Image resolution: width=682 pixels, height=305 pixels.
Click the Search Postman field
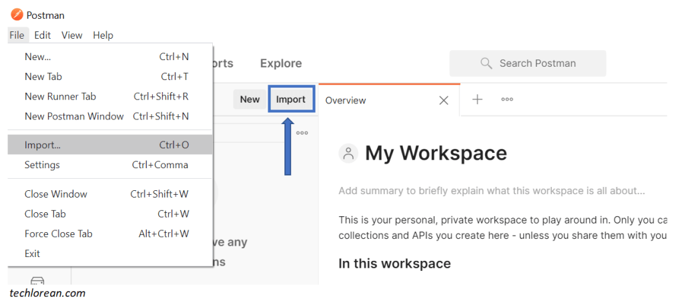point(528,63)
